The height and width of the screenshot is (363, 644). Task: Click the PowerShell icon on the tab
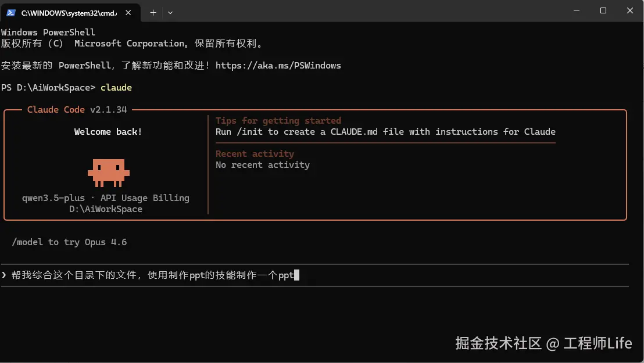(12, 12)
